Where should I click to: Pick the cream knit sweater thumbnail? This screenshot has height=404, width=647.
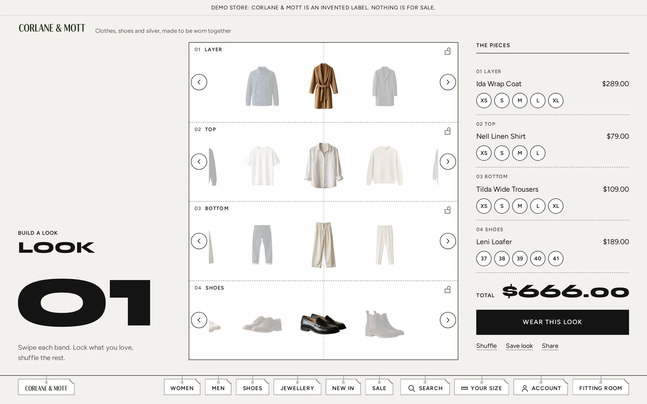[x=385, y=165]
